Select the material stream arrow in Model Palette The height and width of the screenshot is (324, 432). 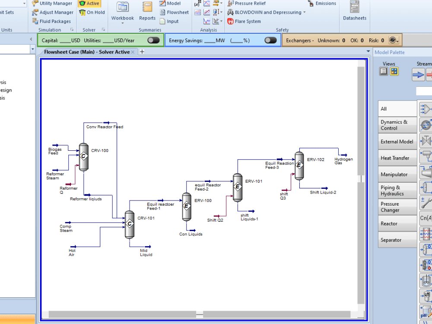[x=418, y=74]
